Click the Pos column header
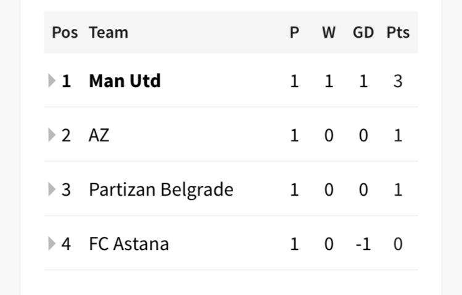The width and height of the screenshot is (462, 295). [x=65, y=32]
